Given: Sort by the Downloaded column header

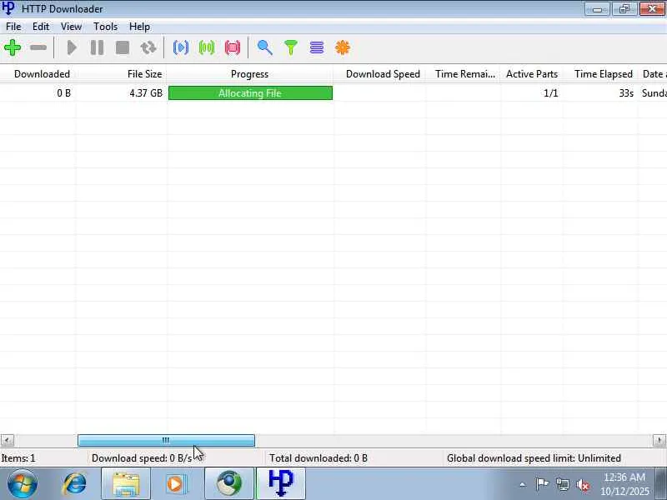Looking at the screenshot, I should 38,74.
